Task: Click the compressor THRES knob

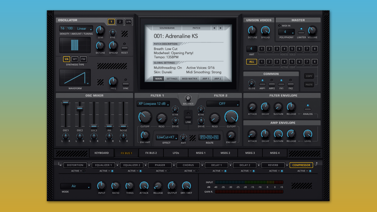Action: coord(129,186)
